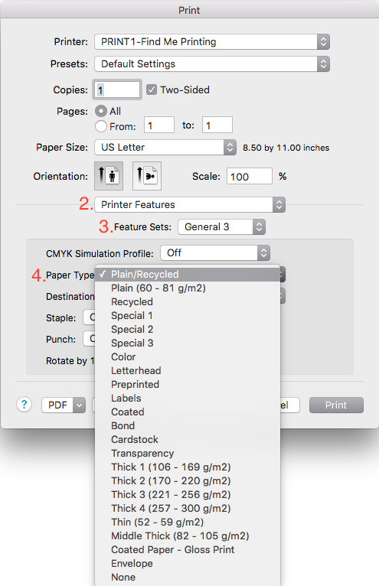Click the PDF button
This screenshot has width=379, height=586.
point(57,405)
